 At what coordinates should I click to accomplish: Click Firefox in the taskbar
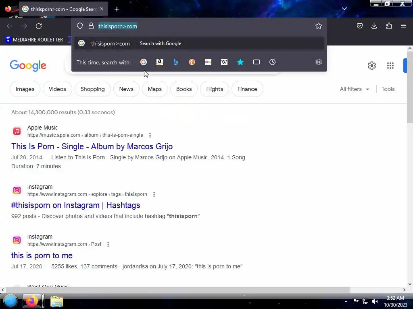coord(32,301)
